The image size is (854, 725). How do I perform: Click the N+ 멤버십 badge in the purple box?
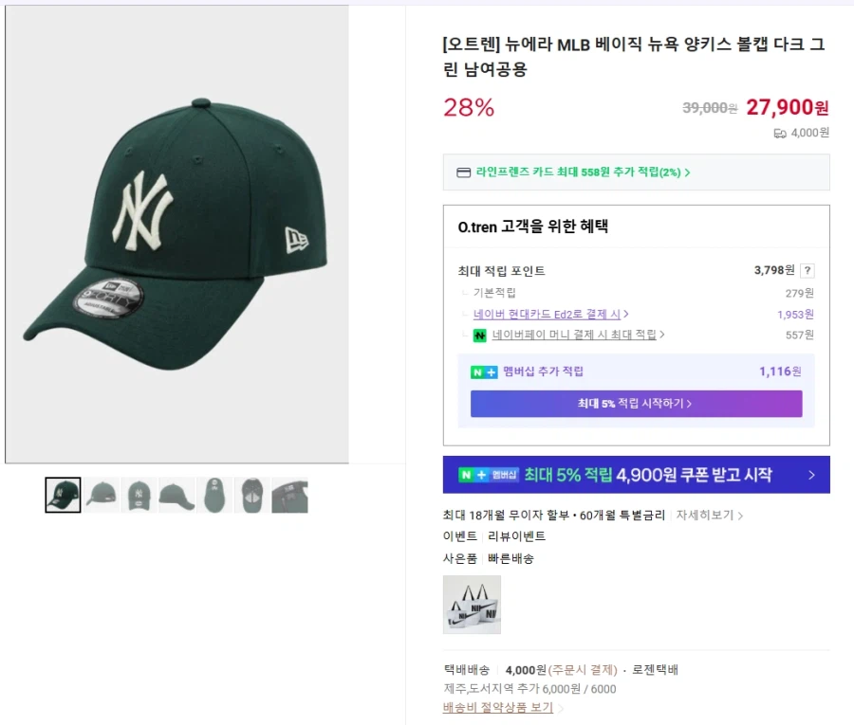pos(482,371)
